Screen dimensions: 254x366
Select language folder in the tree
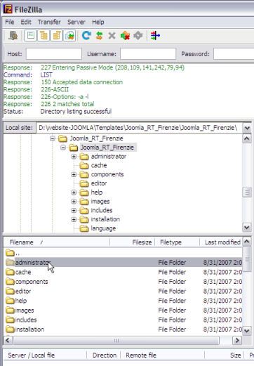click(x=103, y=228)
